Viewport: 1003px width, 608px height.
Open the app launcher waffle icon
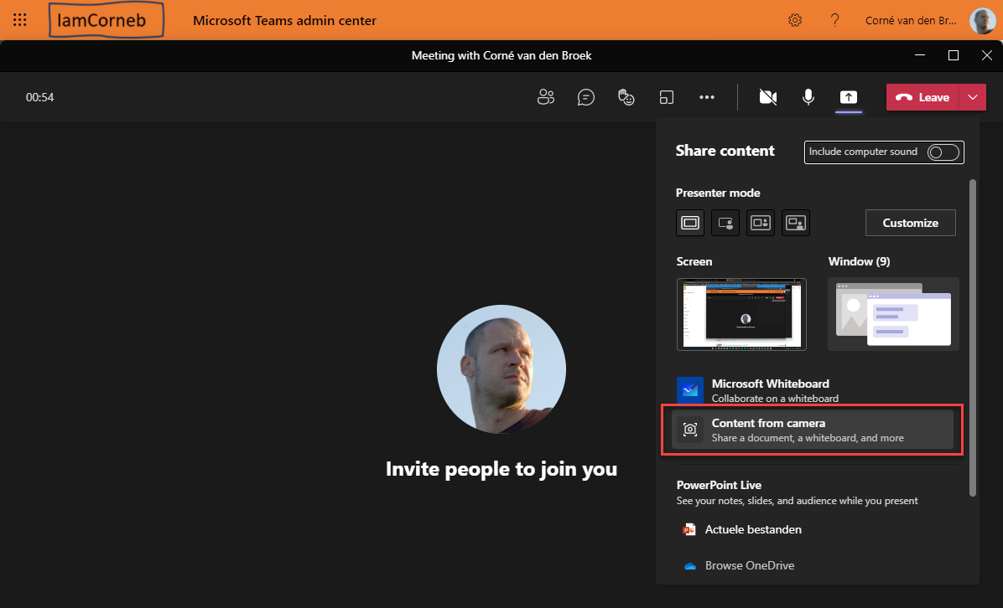coord(20,20)
